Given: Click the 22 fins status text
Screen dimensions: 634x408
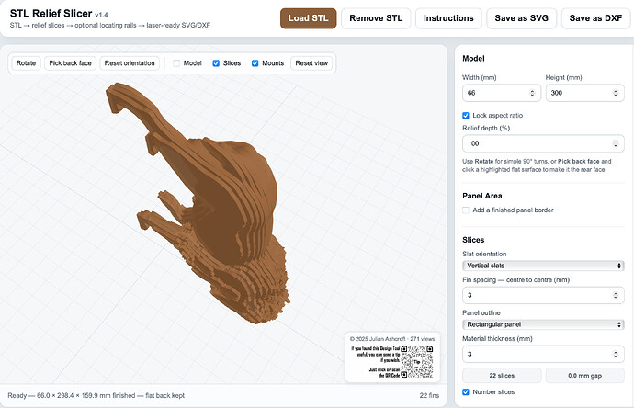Looking at the screenshot, I should 429,395.
